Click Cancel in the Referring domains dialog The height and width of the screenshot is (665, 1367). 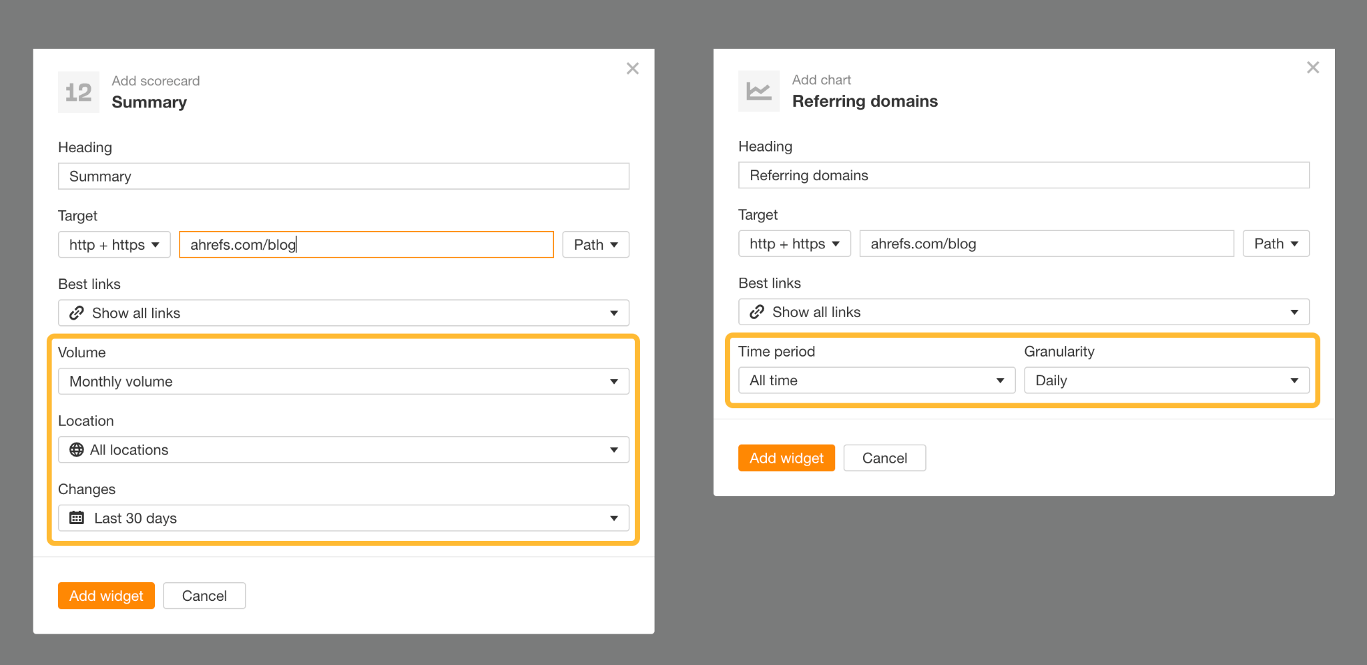(x=884, y=458)
